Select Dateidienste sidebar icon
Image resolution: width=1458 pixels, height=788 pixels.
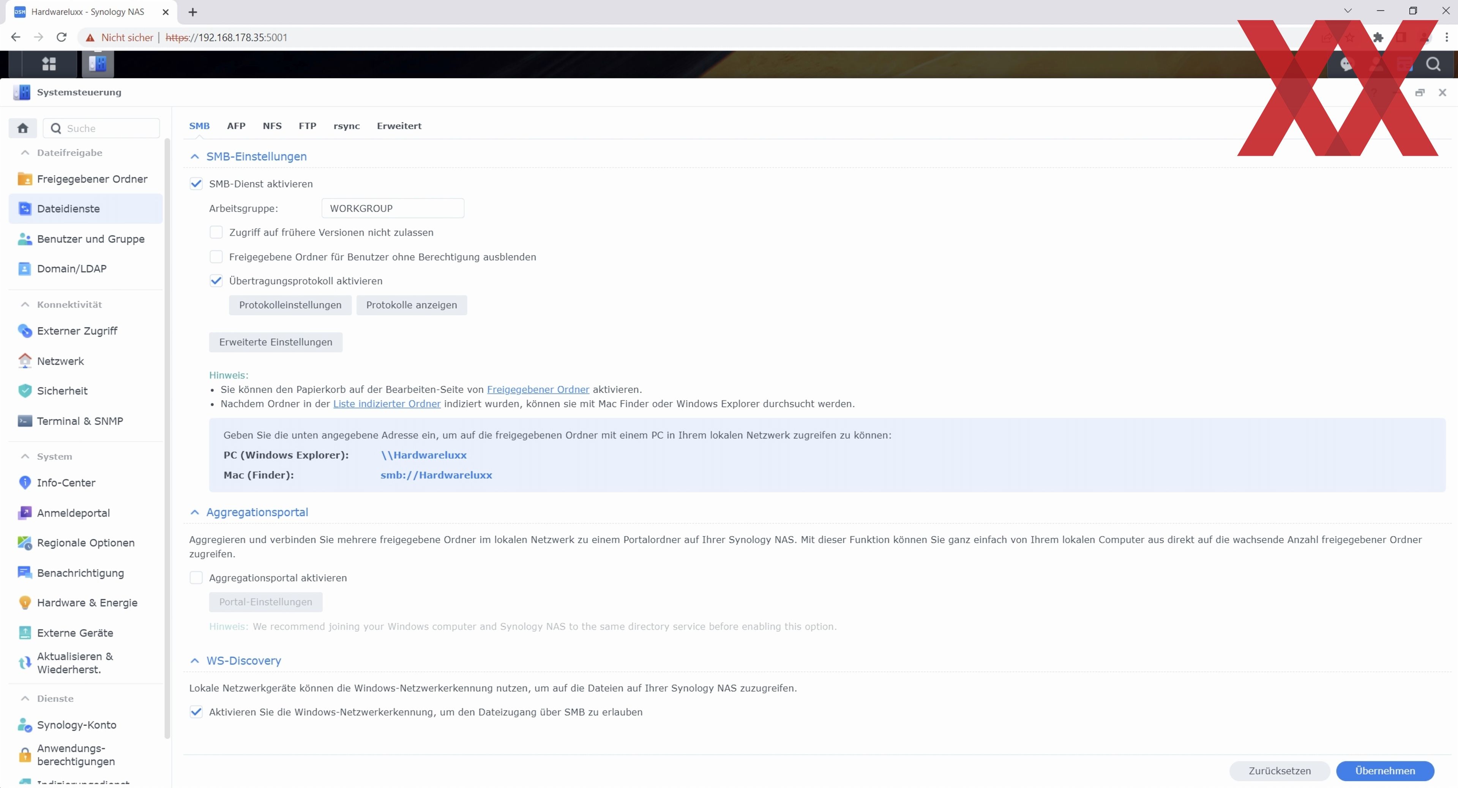(25, 209)
